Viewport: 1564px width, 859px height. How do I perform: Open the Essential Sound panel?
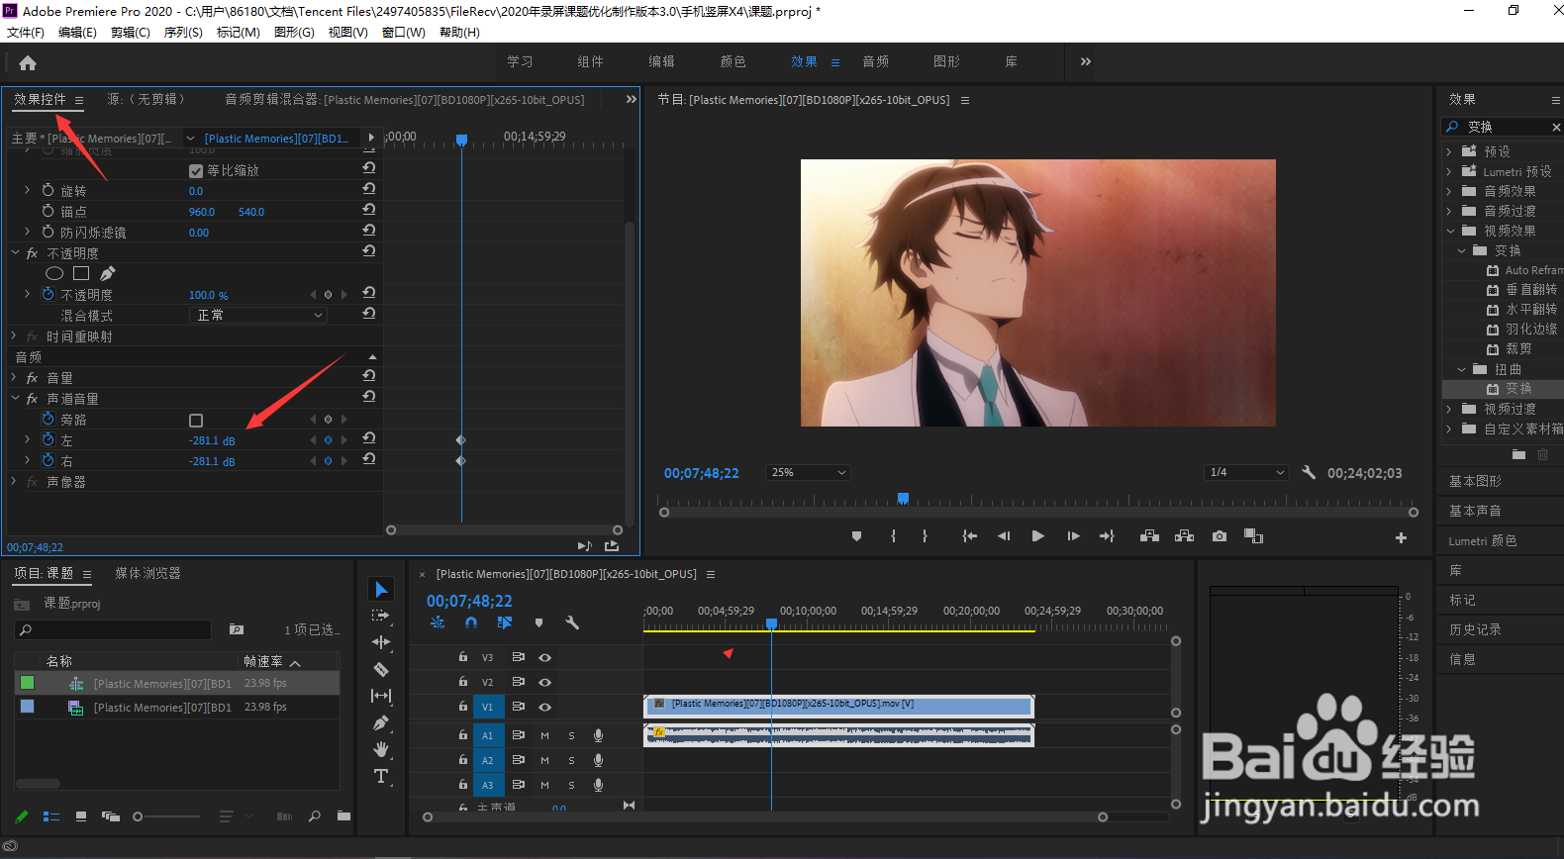tap(1475, 511)
